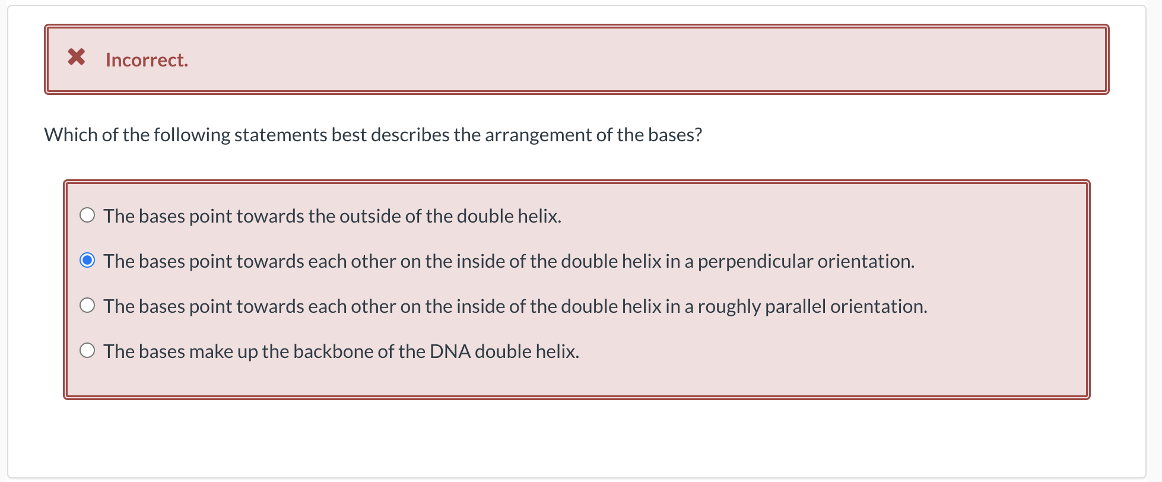Click the third radio button circle
The image size is (1162, 482).
(87, 305)
